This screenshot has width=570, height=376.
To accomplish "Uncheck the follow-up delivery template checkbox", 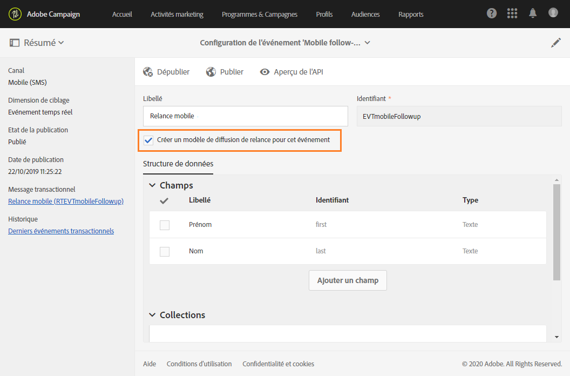I will click(149, 140).
